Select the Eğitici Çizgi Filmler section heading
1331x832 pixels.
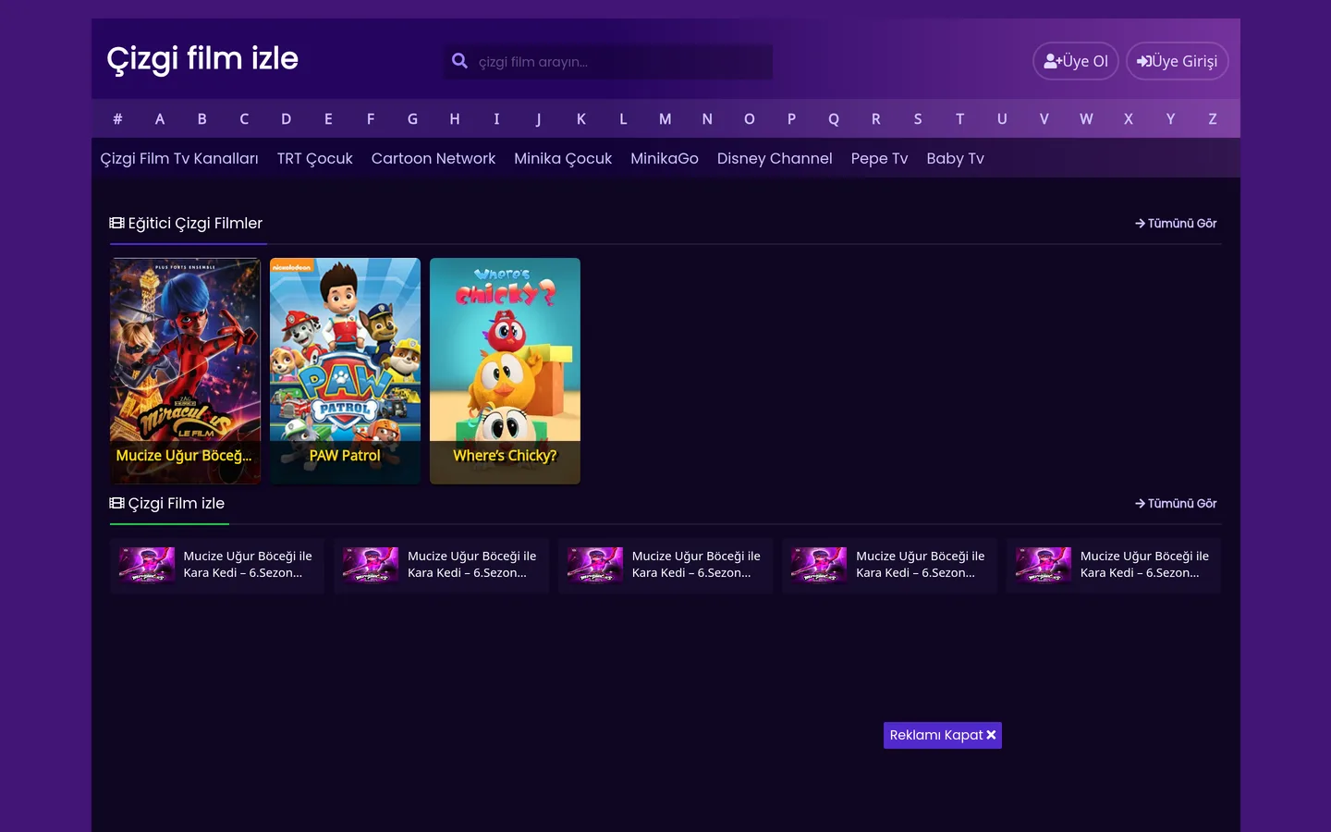click(x=195, y=223)
